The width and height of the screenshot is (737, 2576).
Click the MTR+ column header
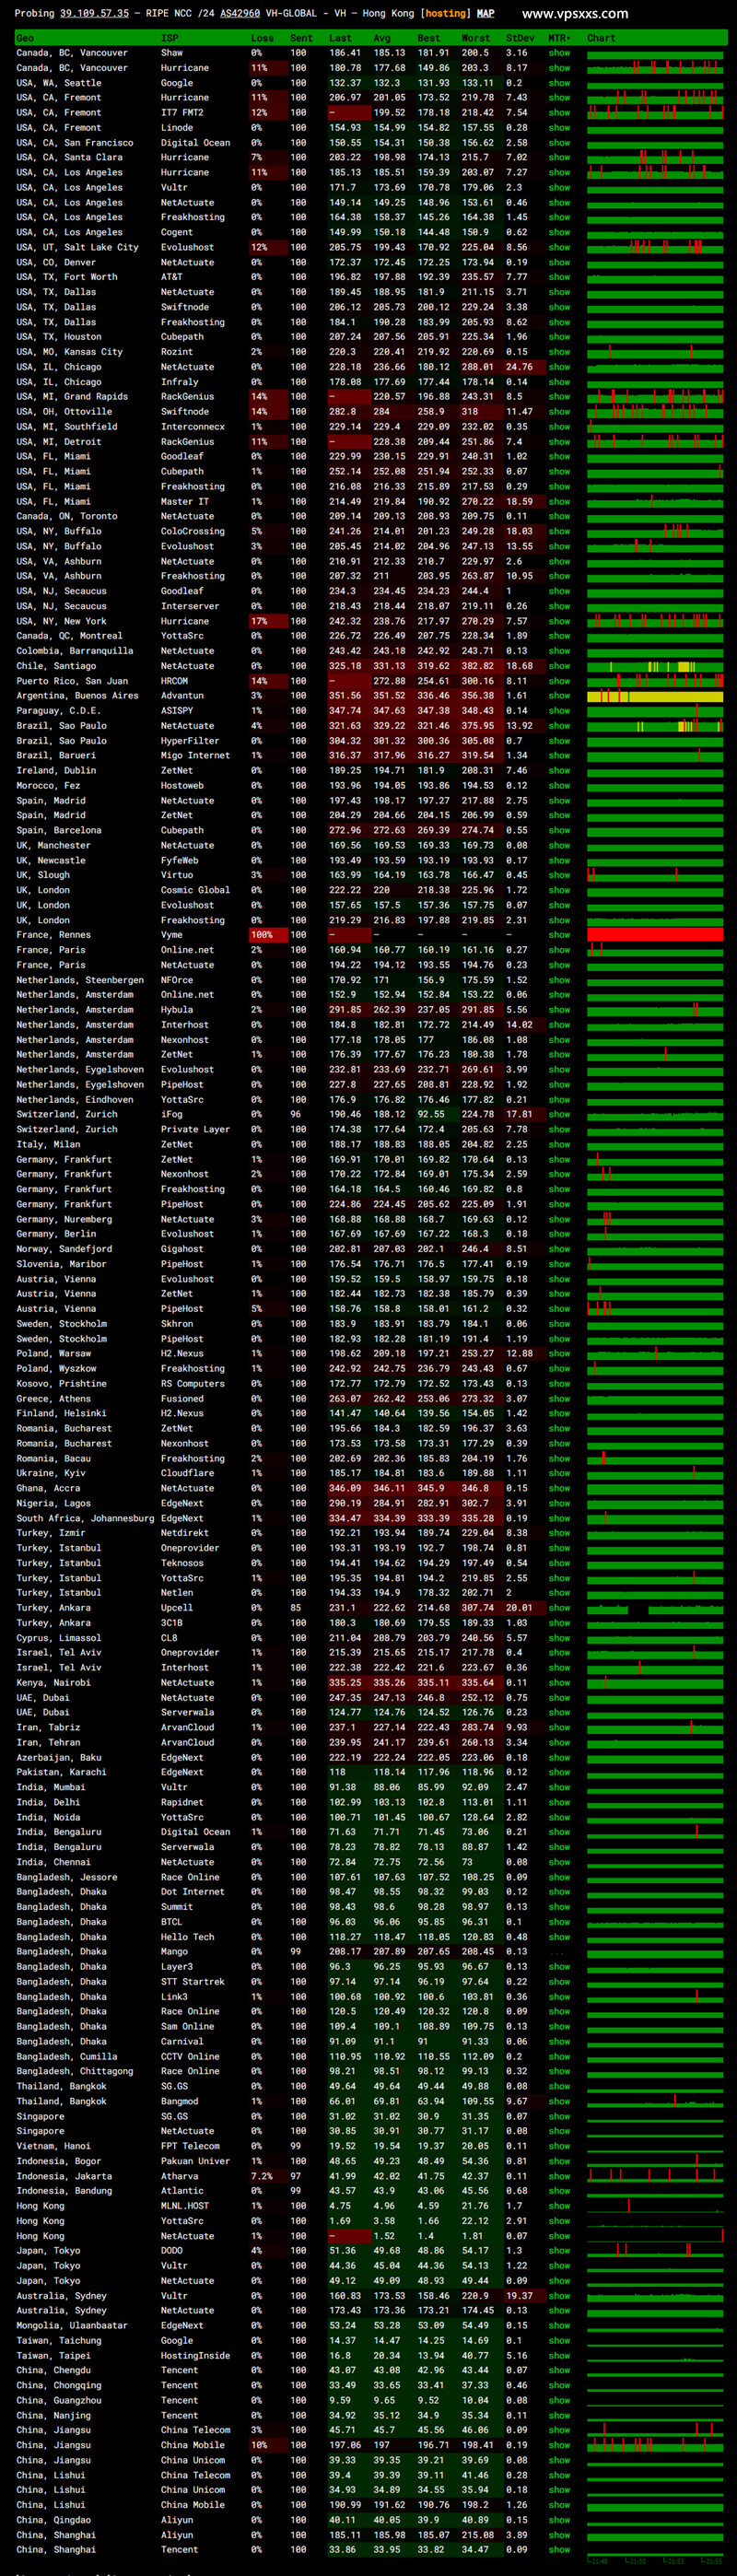coord(559,38)
